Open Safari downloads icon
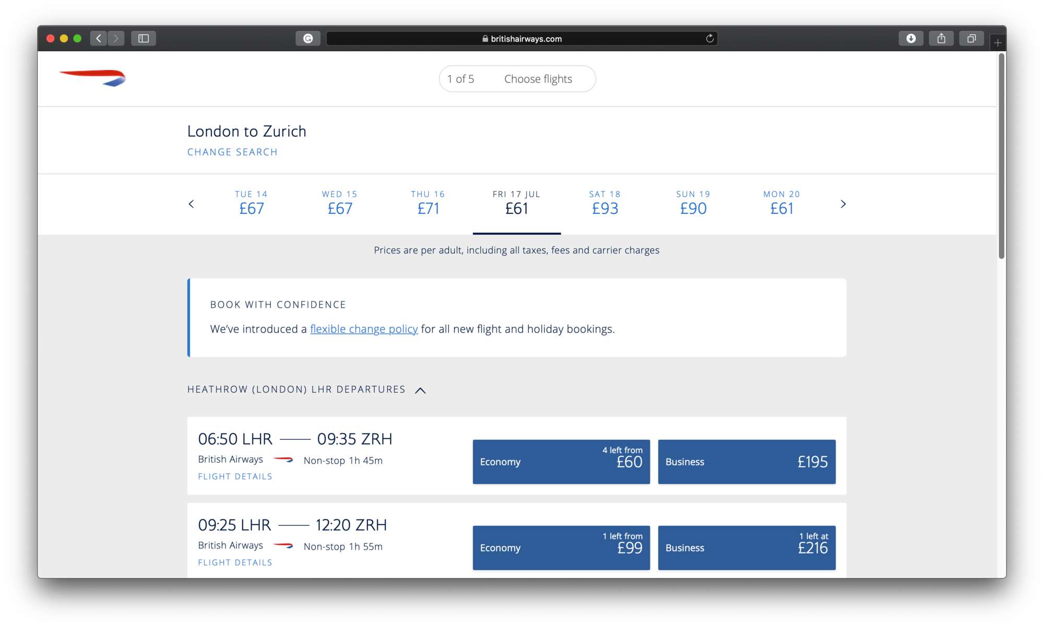Image resolution: width=1044 pixels, height=628 pixels. pyautogui.click(x=911, y=39)
